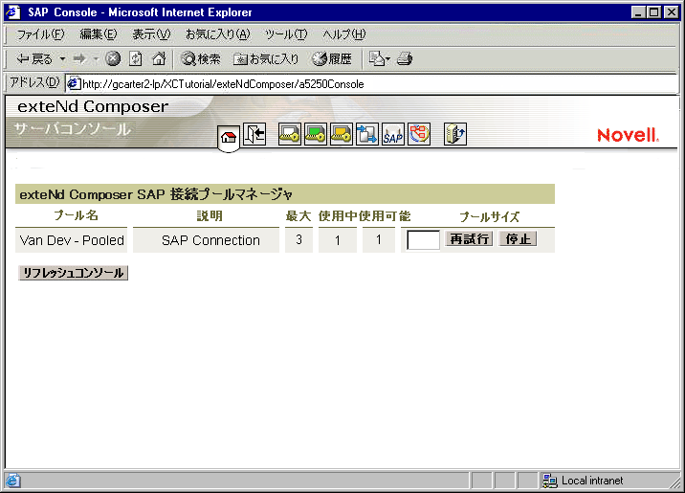Image resolution: width=685 pixels, height=493 pixels.
Task: Click the status bar IE page icon
Action: tap(12, 481)
